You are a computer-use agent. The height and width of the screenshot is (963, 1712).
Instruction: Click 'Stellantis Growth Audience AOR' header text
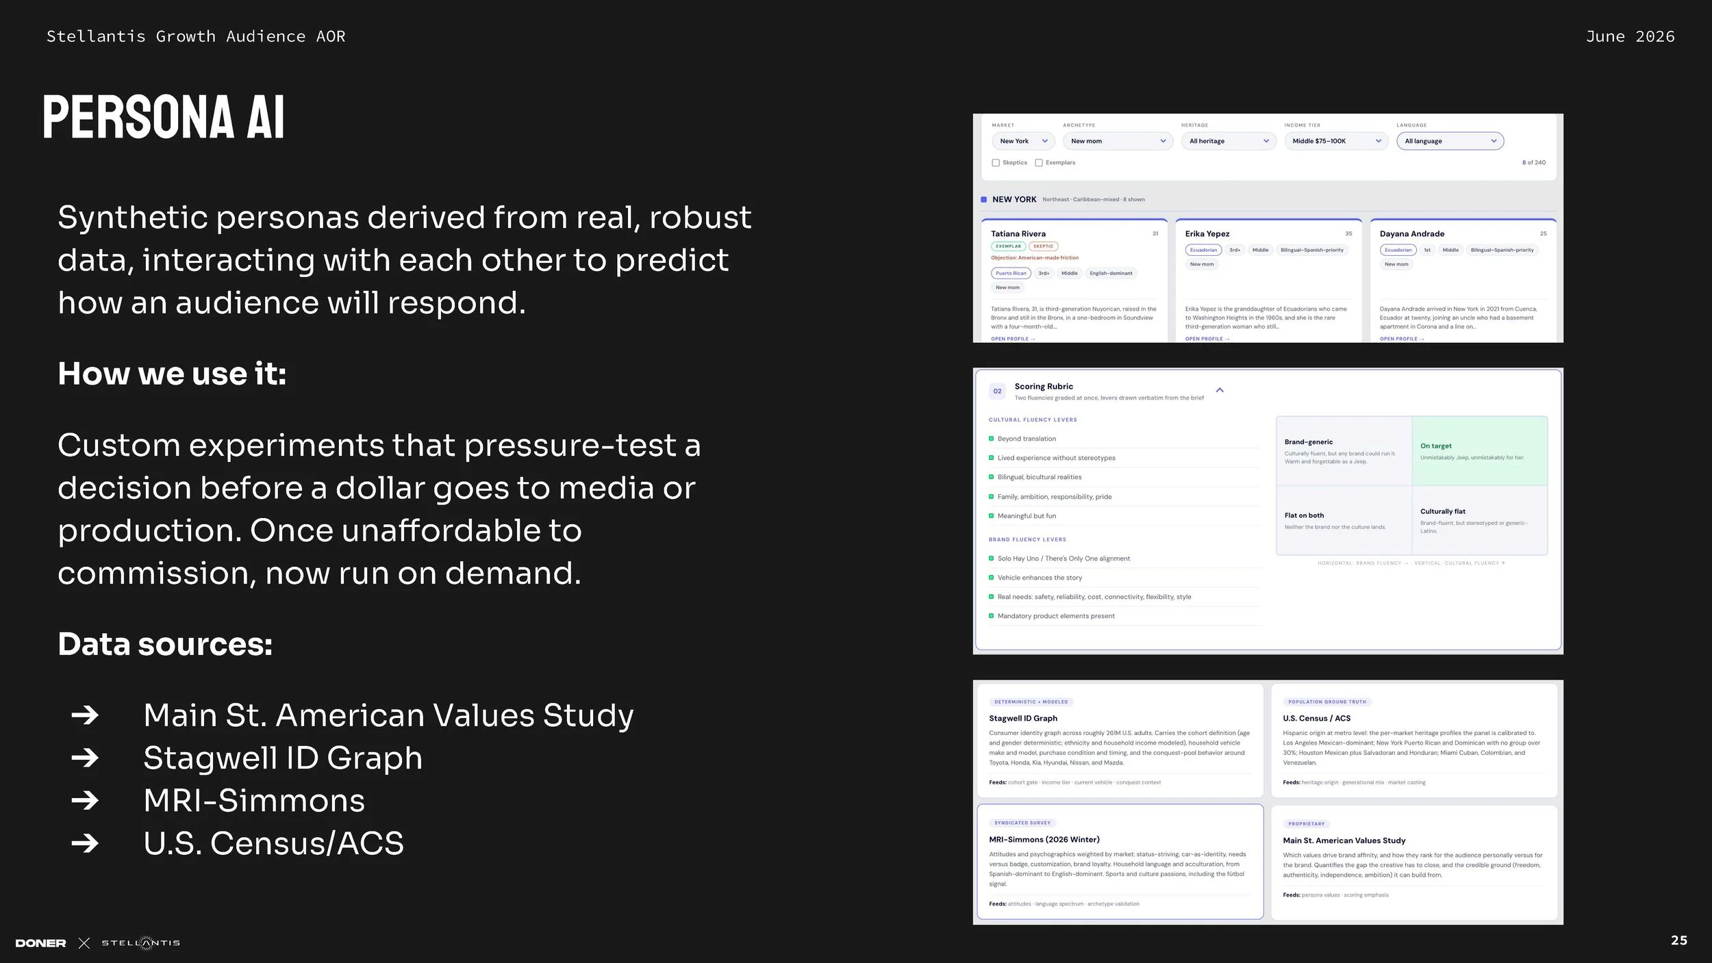pos(196,36)
